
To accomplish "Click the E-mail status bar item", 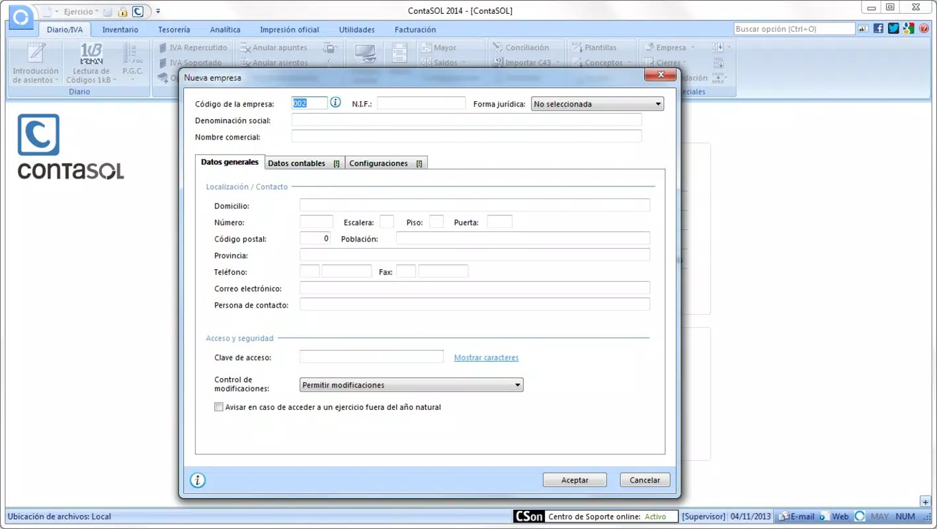I will click(797, 516).
